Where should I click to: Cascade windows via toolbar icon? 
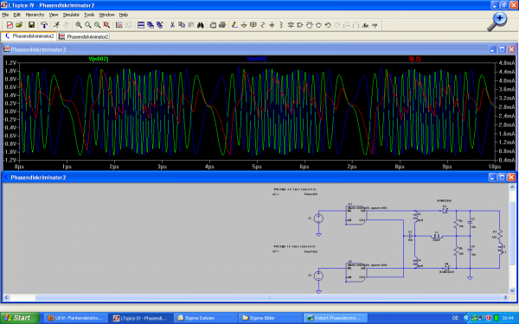click(x=151, y=25)
